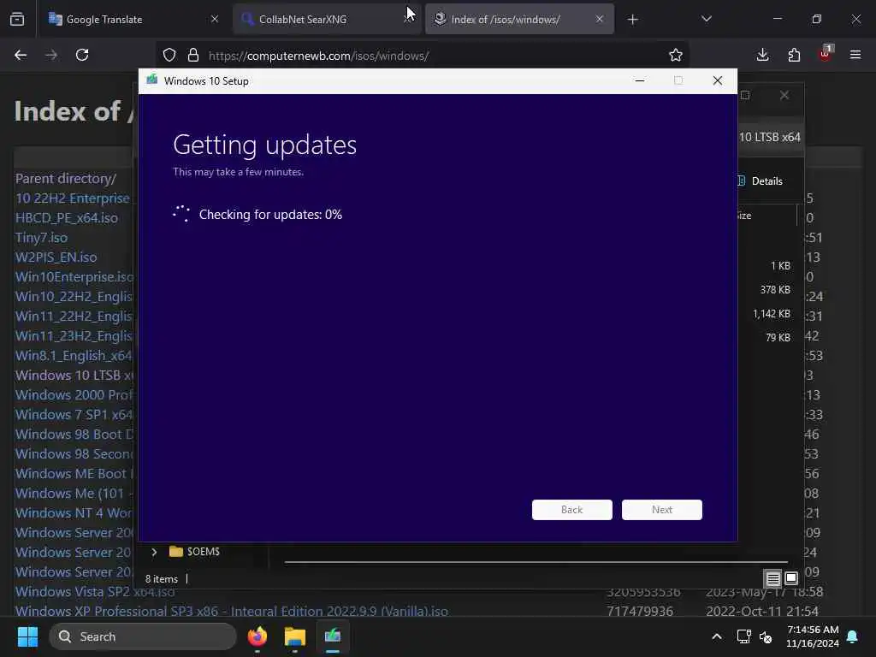This screenshot has width=876, height=657.
Task: Select Windows Setup taskbar icon
Action: tap(333, 636)
